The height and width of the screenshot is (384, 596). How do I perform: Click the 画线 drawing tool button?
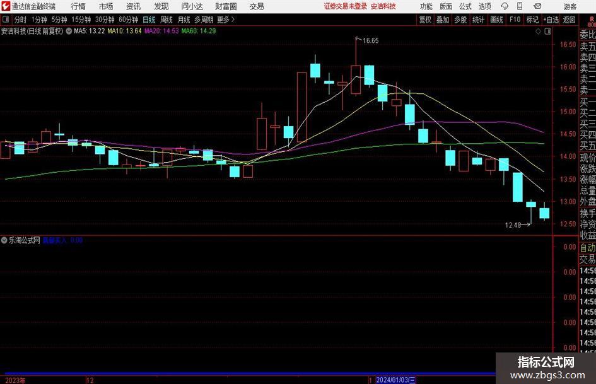click(496, 20)
